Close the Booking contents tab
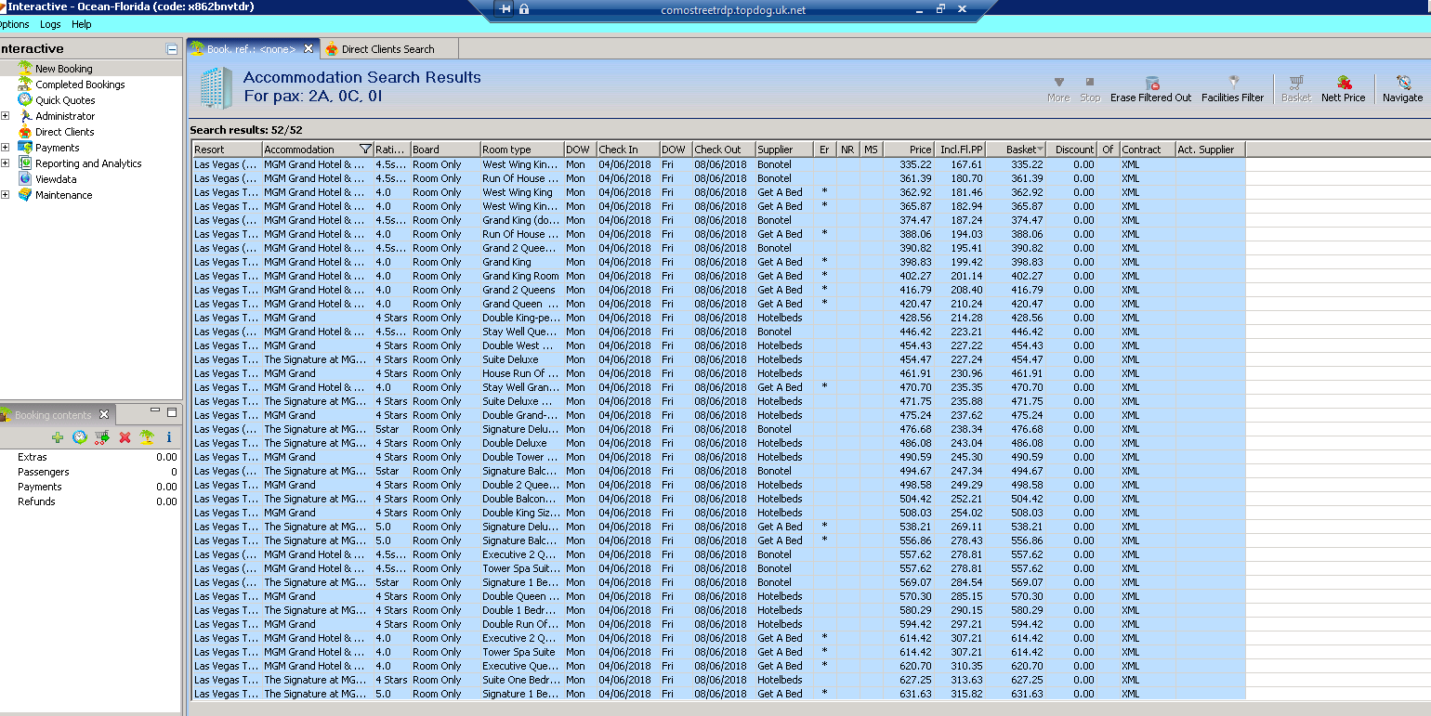 pos(104,415)
